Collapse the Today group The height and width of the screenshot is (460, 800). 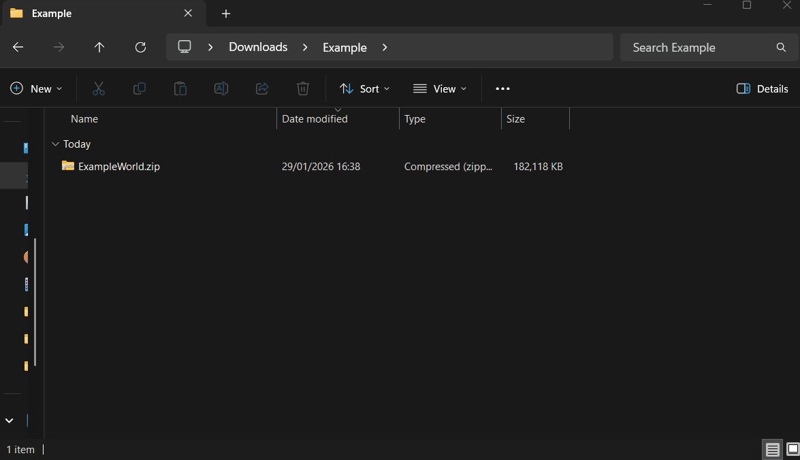point(56,144)
